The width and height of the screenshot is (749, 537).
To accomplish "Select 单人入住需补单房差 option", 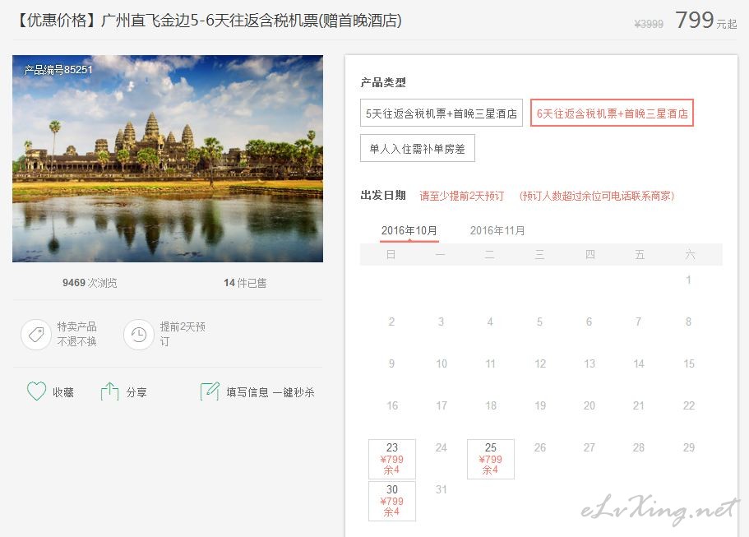I will click(418, 149).
